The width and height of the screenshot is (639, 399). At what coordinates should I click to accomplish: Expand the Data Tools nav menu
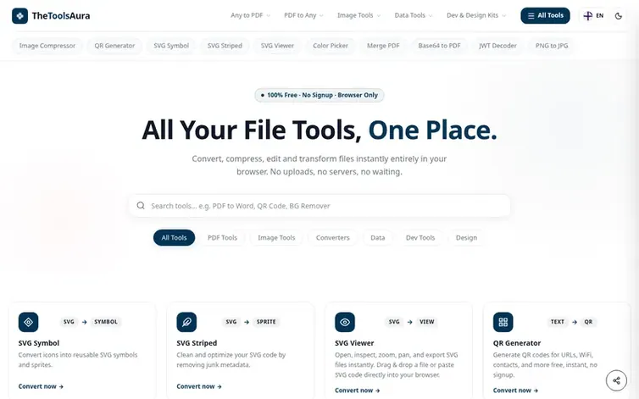414,15
